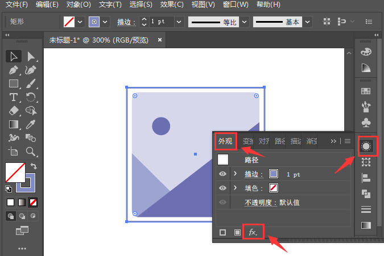This screenshot has height=256, width=384.
Task: Open the Transform panel dock icon
Action: (x=366, y=162)
